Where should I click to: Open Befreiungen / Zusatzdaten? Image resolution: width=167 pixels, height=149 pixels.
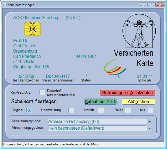127,93
